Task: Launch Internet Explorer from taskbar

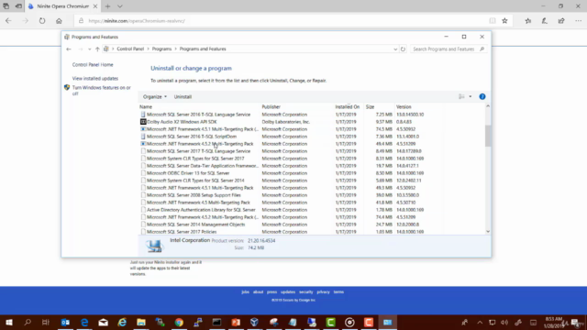Action: tap(122, 322)
